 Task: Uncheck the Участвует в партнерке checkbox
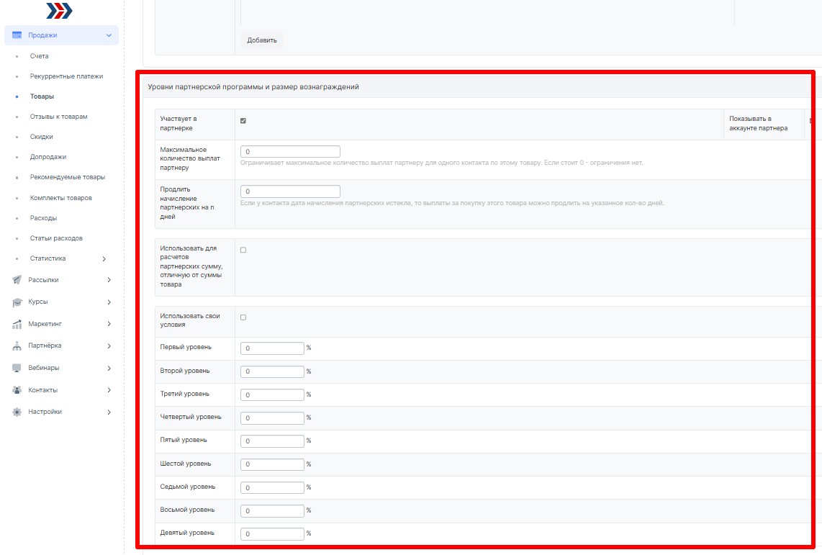point(243,121)
